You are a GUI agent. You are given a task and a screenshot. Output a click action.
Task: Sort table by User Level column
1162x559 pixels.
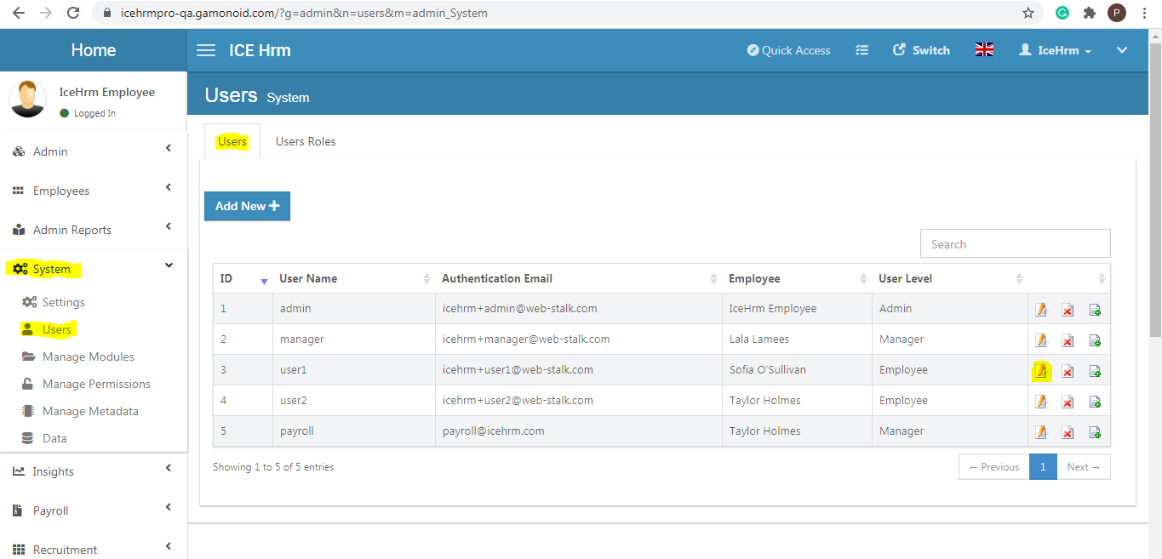click(x=950, y=278)
